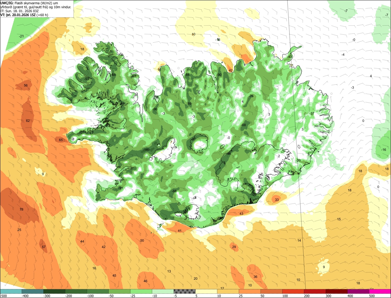This screenshot has height=298, width=391.
Task: Pick the legend swatch between -100 and -50
Action: click(98, 291)
